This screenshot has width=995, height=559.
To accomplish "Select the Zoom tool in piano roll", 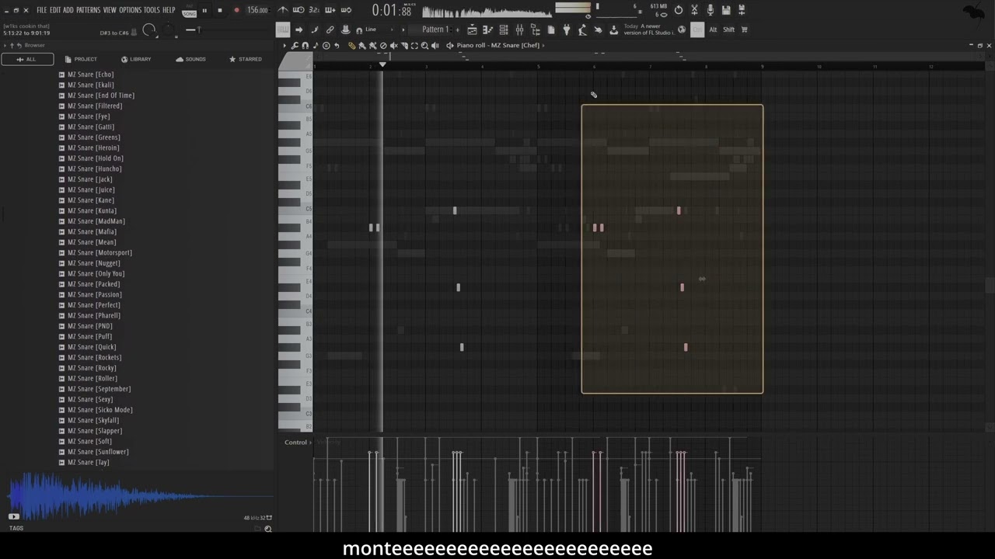I will click(x=424, y=46).
